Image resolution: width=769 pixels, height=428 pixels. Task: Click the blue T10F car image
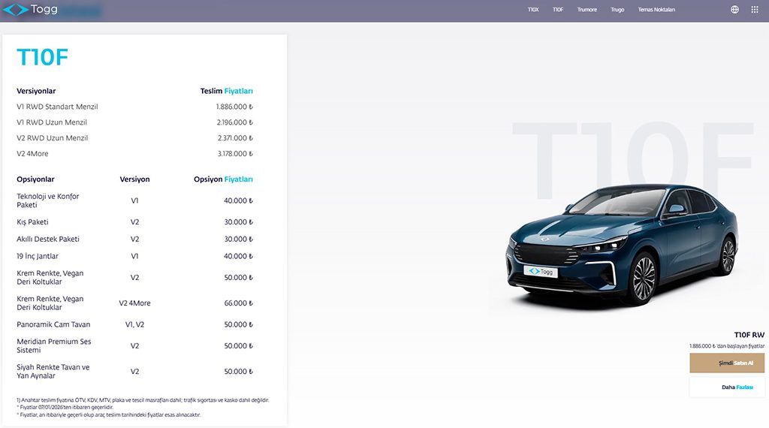[622, 243]
